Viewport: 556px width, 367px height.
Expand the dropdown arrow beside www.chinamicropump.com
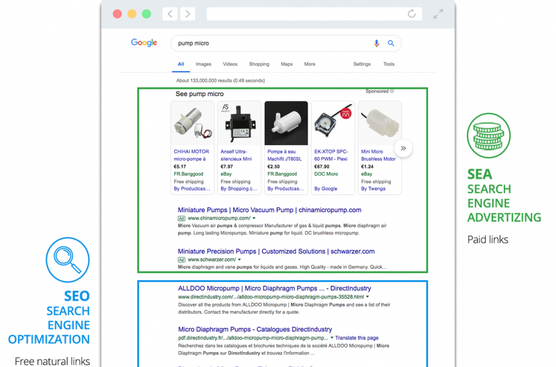pyautogui.click(x=254, y=219)
